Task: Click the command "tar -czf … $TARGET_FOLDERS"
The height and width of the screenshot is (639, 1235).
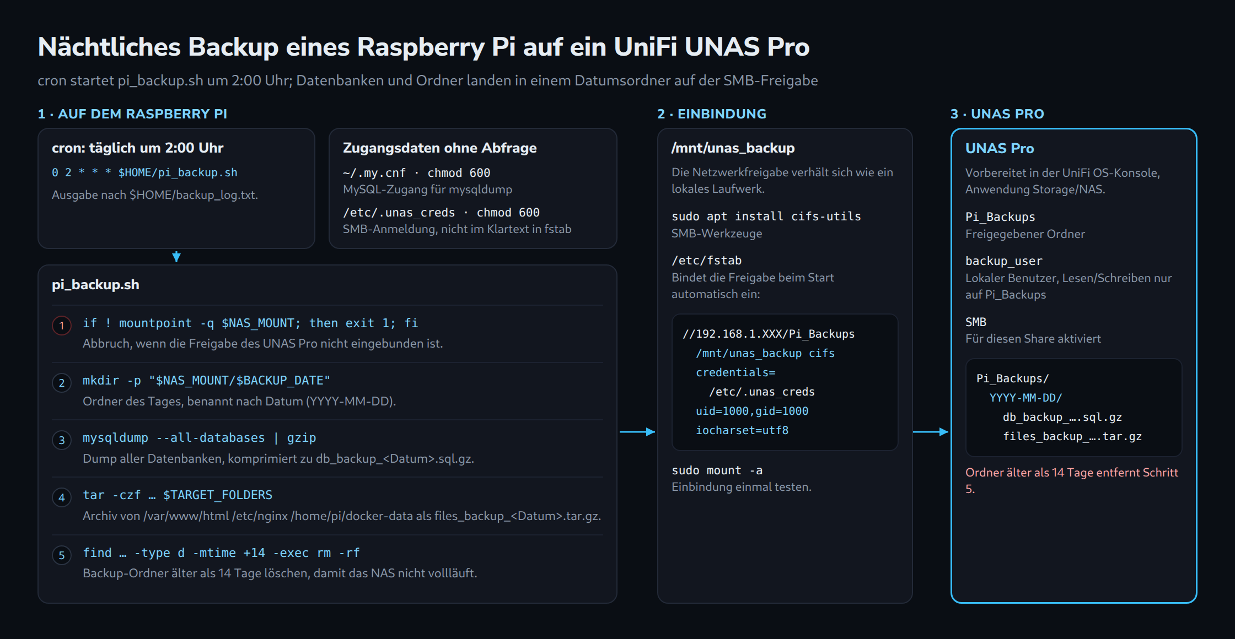Action: click(x=178, y=495)
